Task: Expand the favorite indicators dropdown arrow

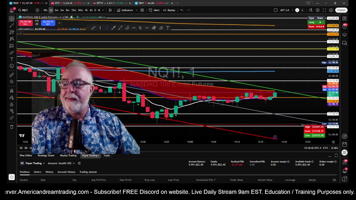Action: point(136,10)
